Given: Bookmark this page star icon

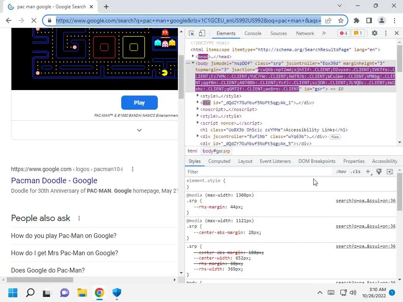Looking at the screenshot, I should pyautogui.click(x=341, y=20).
